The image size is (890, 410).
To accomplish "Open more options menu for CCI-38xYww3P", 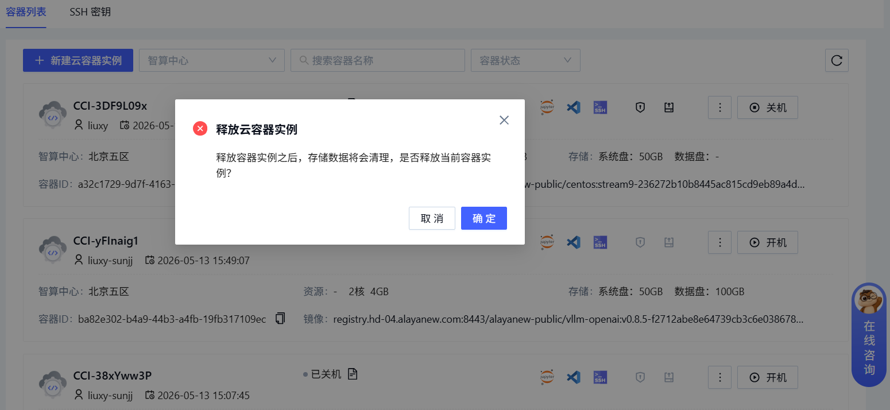I will click(x=719, y=377).
